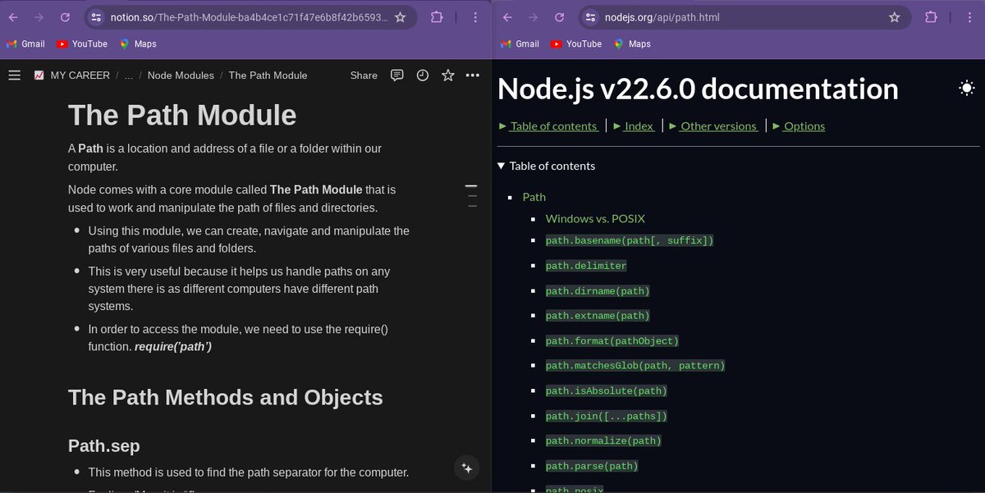This screenshot has height=493, width=985.
Task: Click the Share button in Notion
Action: point(364,75)
